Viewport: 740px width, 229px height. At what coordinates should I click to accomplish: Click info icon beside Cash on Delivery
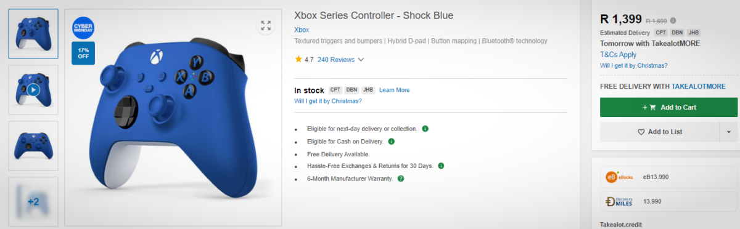point(392,141)
